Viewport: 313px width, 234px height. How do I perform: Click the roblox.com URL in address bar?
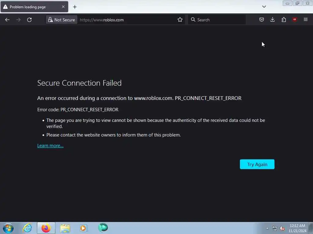pyautogui.click(x=101, y=20)
